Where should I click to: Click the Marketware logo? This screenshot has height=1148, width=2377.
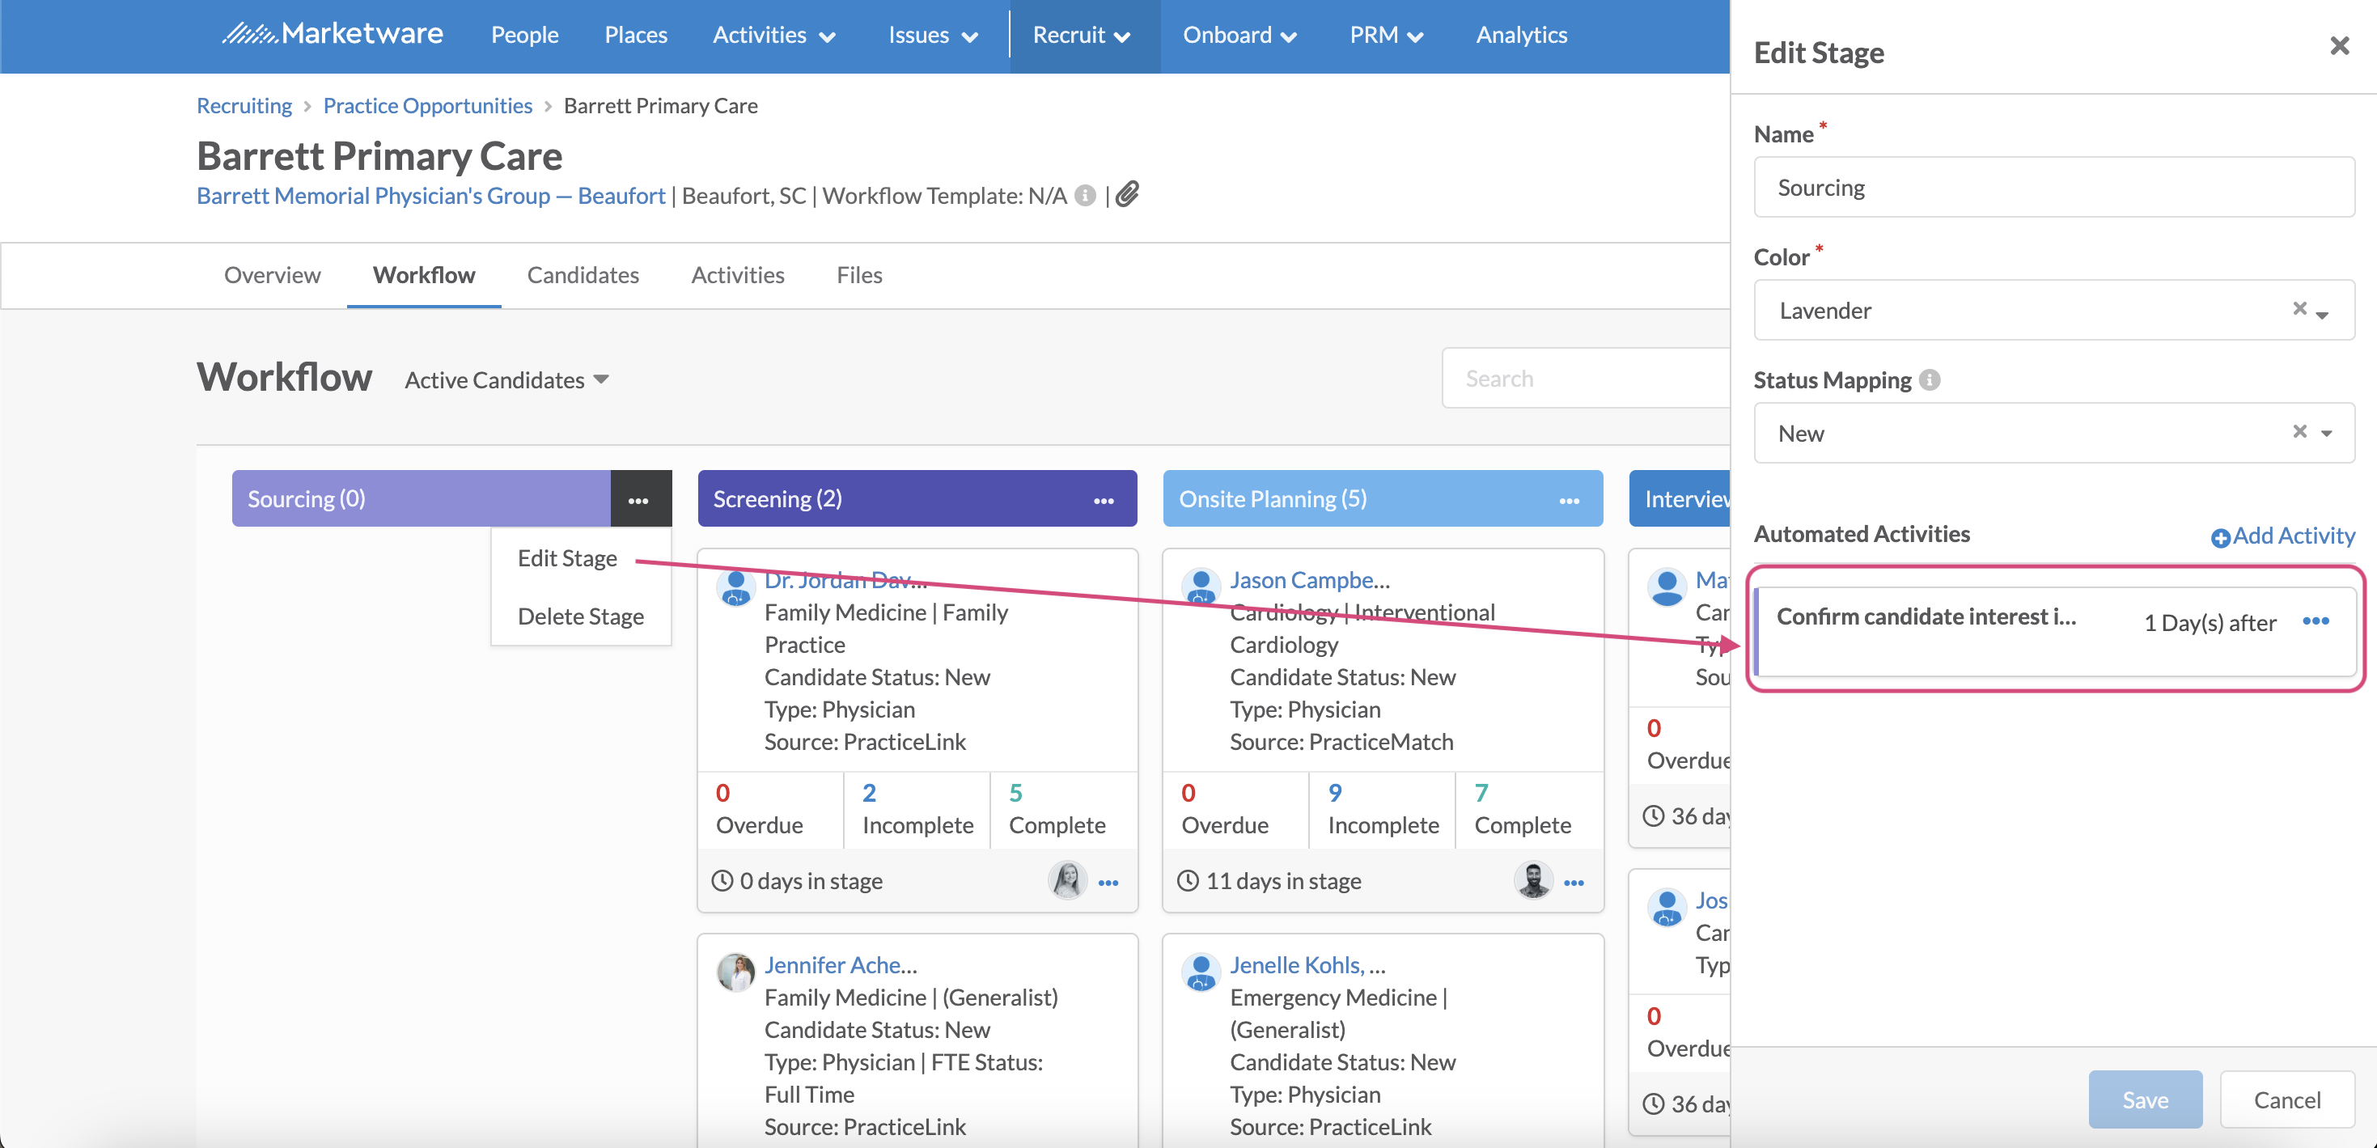(333, 34)
